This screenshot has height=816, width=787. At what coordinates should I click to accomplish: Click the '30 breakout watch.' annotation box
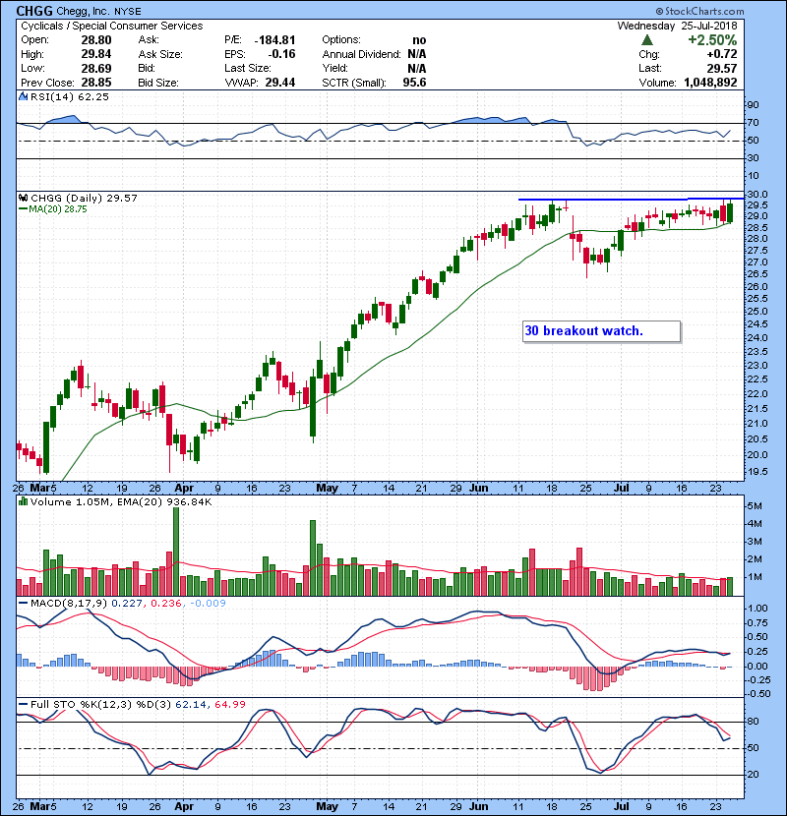pos(601,331)
